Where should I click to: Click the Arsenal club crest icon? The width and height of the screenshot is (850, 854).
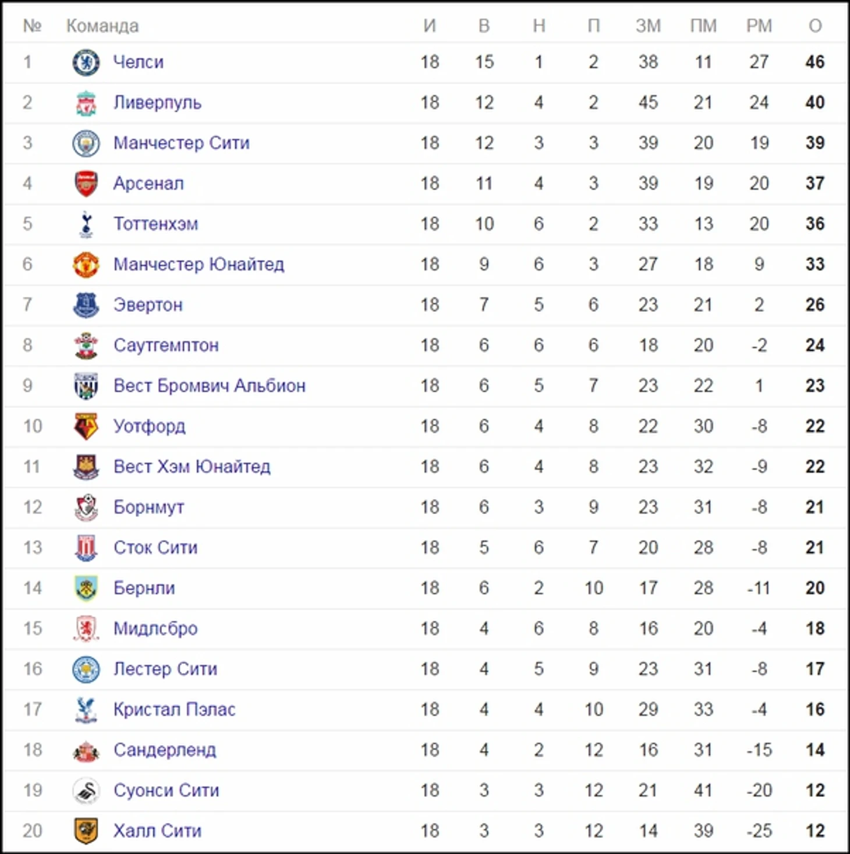[x=86, y=184]
